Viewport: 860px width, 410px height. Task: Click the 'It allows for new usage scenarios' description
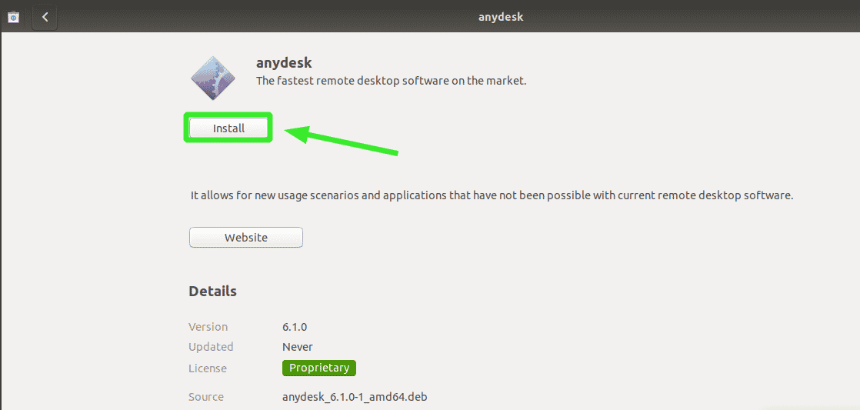[492, 195]
